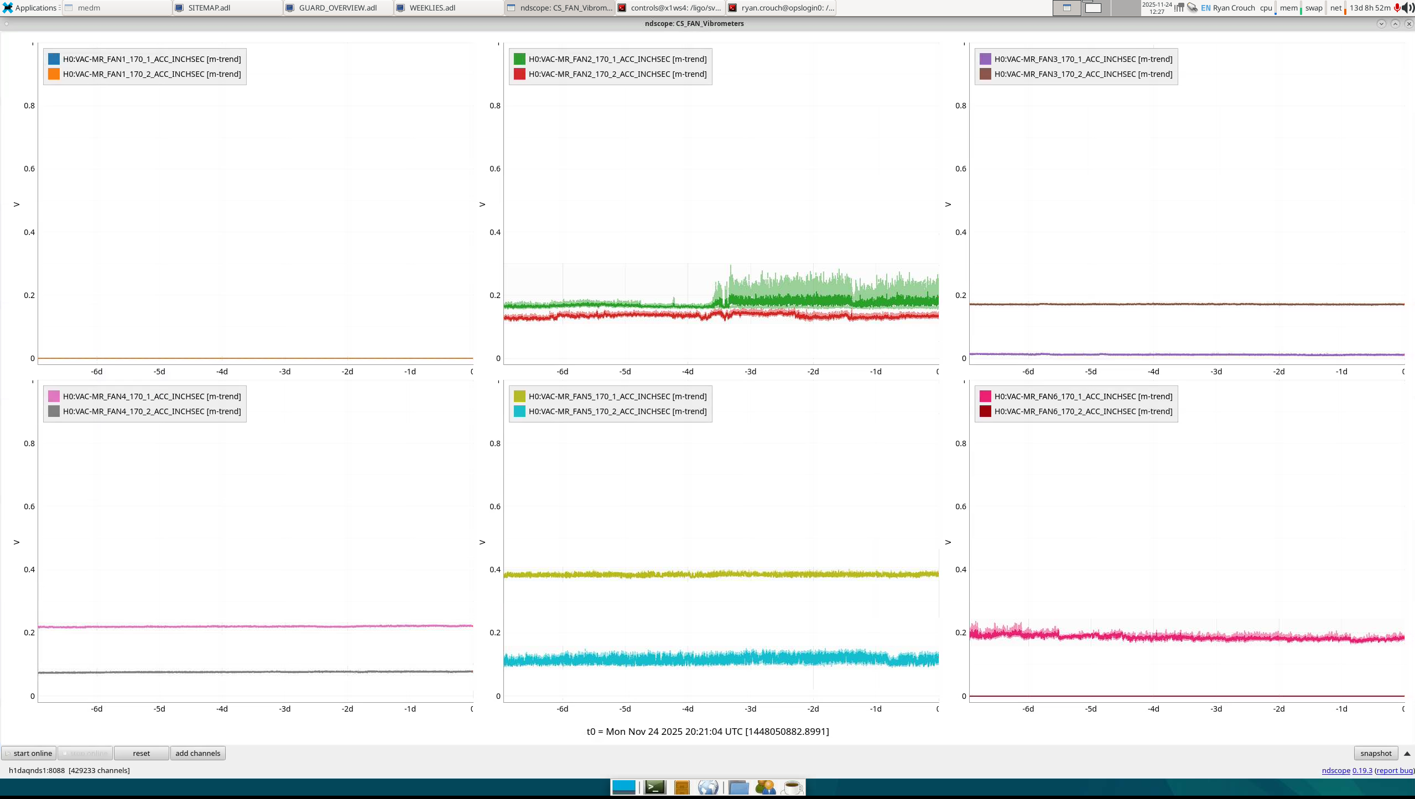Expand the panel arrow beside snapshot

pos(1407,753)
